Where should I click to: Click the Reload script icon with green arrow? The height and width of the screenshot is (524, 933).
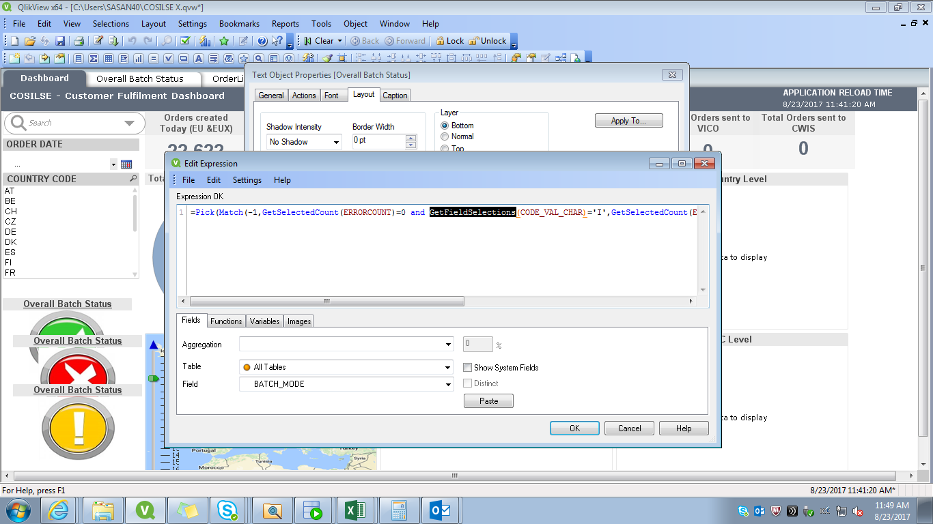(x=113, y=41)
